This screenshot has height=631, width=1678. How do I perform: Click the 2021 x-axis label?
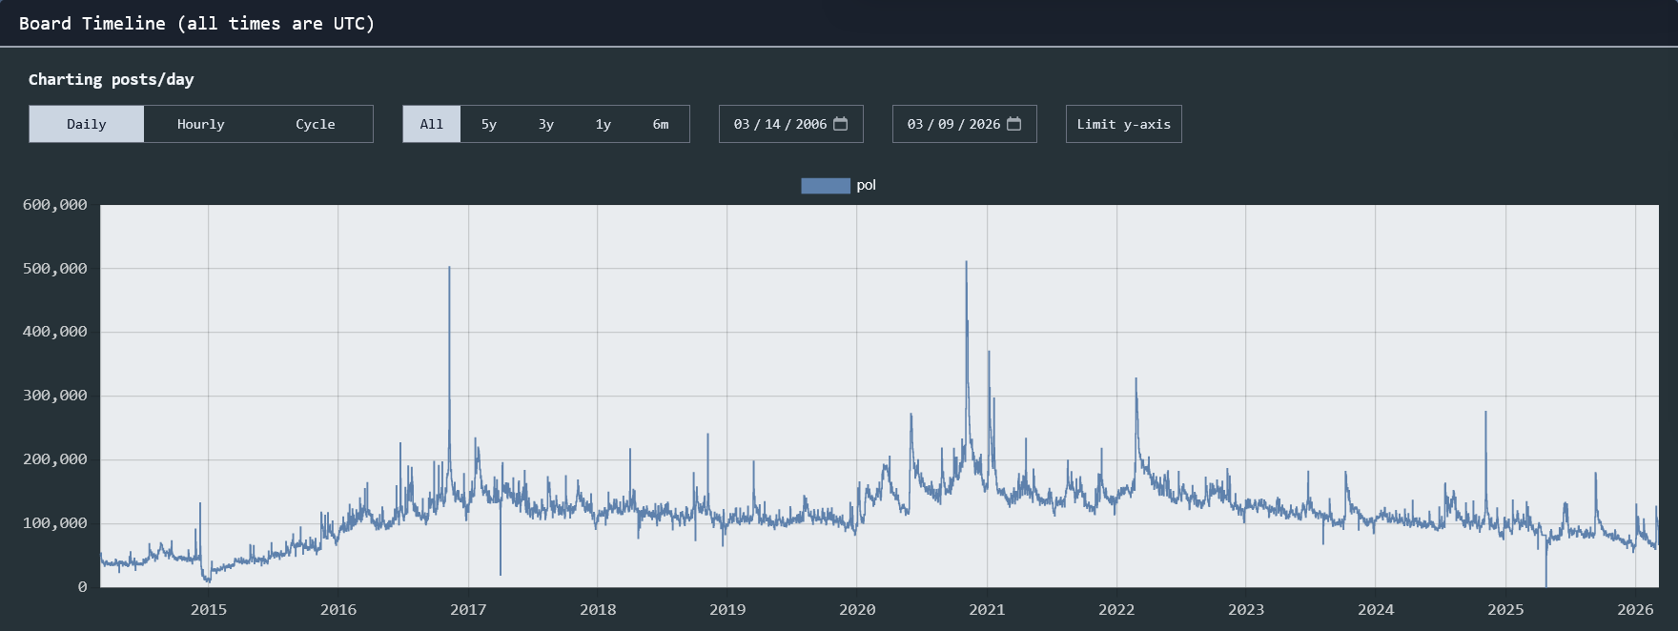(987, 609)
